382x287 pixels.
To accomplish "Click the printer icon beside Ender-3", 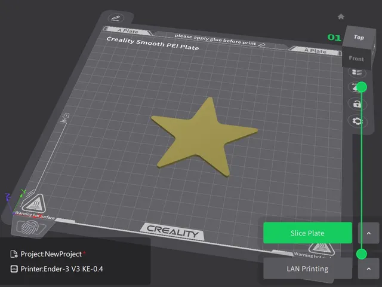I will click(14, 269).
